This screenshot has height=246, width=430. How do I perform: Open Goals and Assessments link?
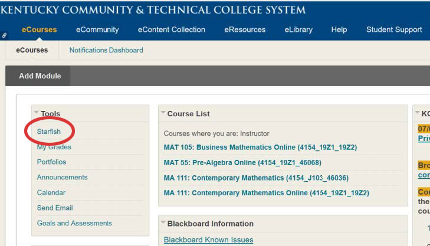[x=74, y=223]
